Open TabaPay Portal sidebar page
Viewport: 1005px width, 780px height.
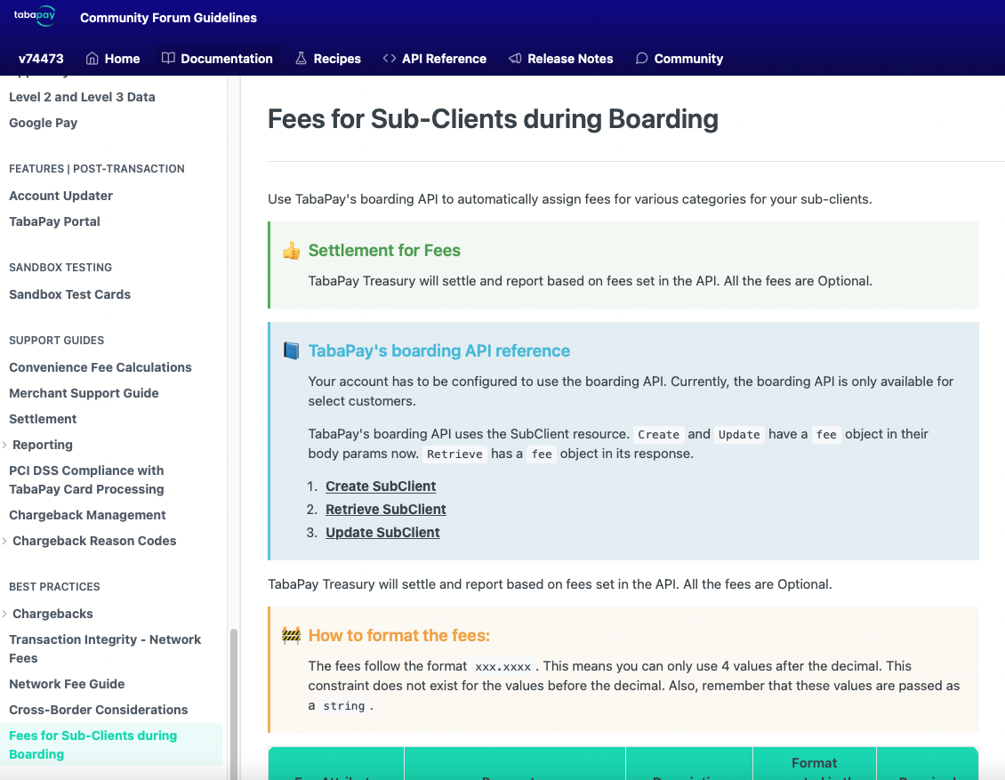54,221
